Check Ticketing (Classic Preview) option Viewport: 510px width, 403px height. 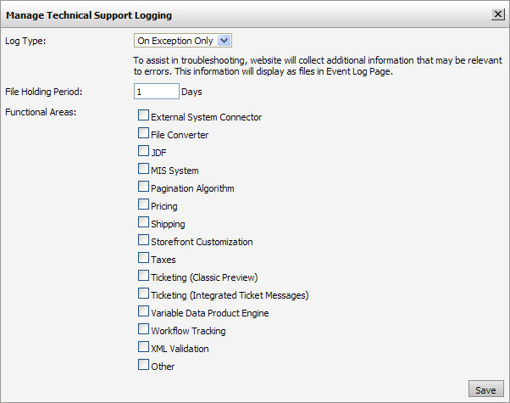click(143, 276)
